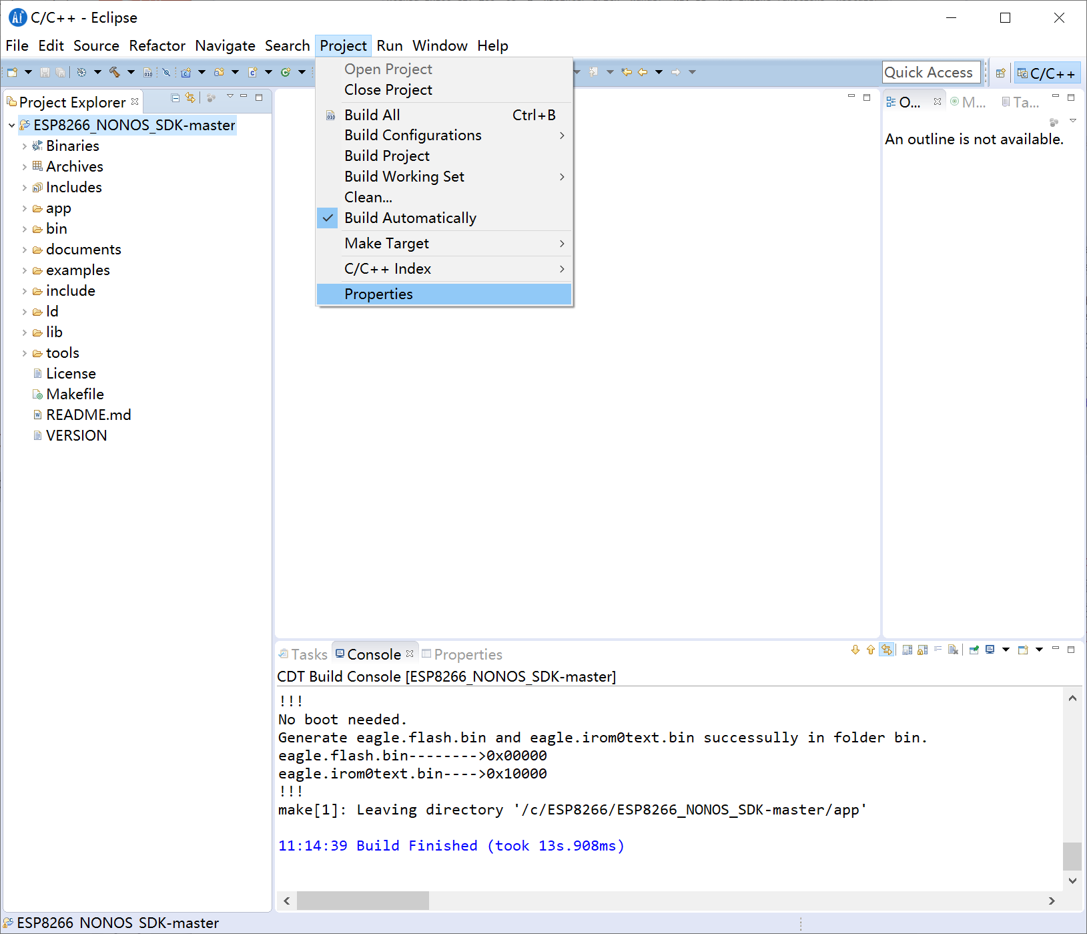Image resolution: width=1087 pixels, height=934 pixels.
Task: Click Collapse All in Project Explorer
Action: [x=175, y=98]
